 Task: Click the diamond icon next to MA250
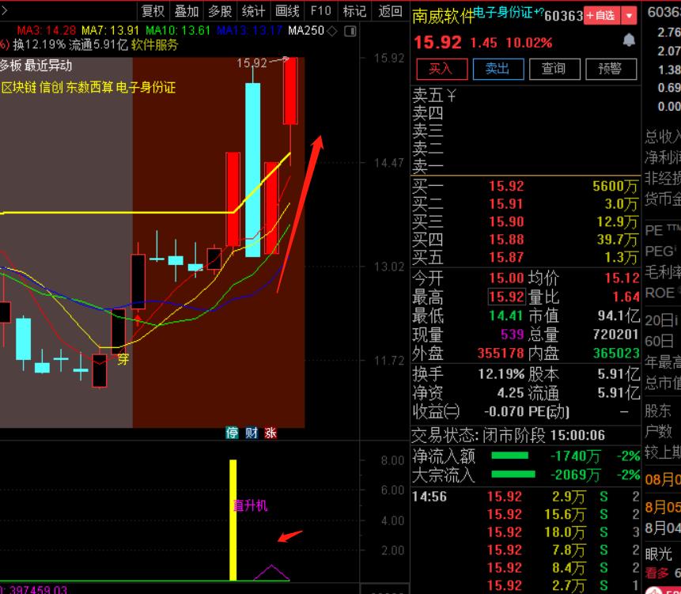[x=332, y=32]
